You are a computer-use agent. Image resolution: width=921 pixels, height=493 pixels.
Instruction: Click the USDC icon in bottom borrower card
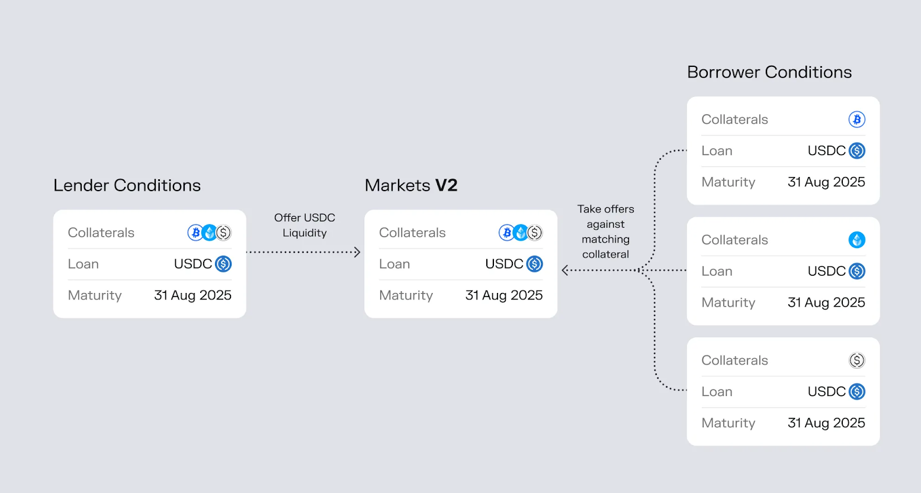pos(856,392)
